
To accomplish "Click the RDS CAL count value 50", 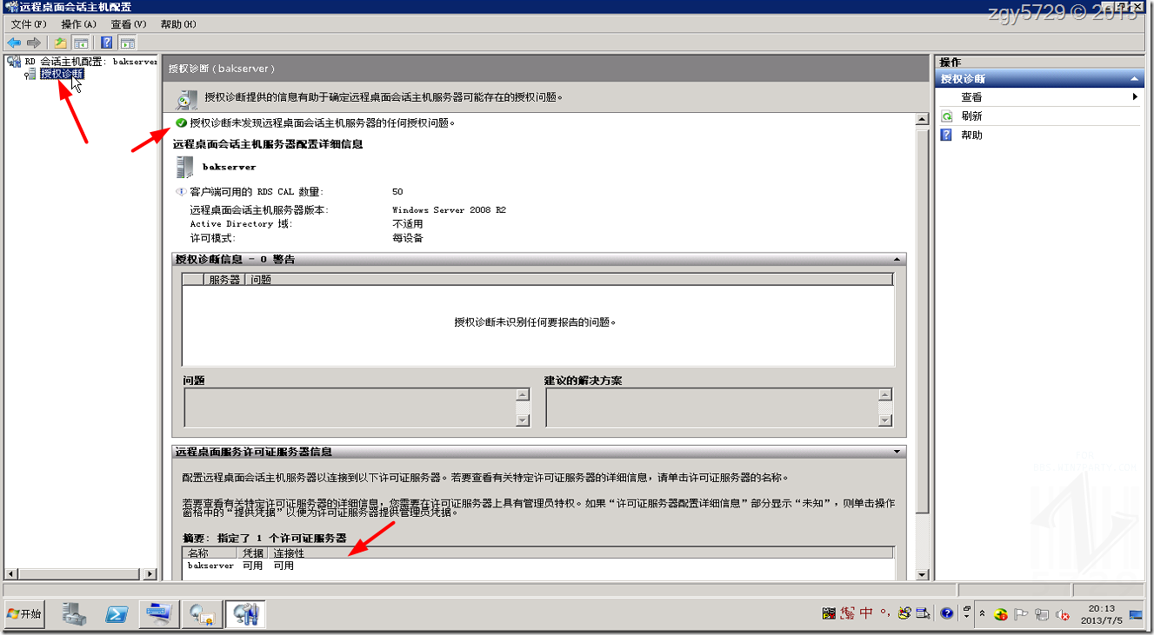I will click(397, 191).
